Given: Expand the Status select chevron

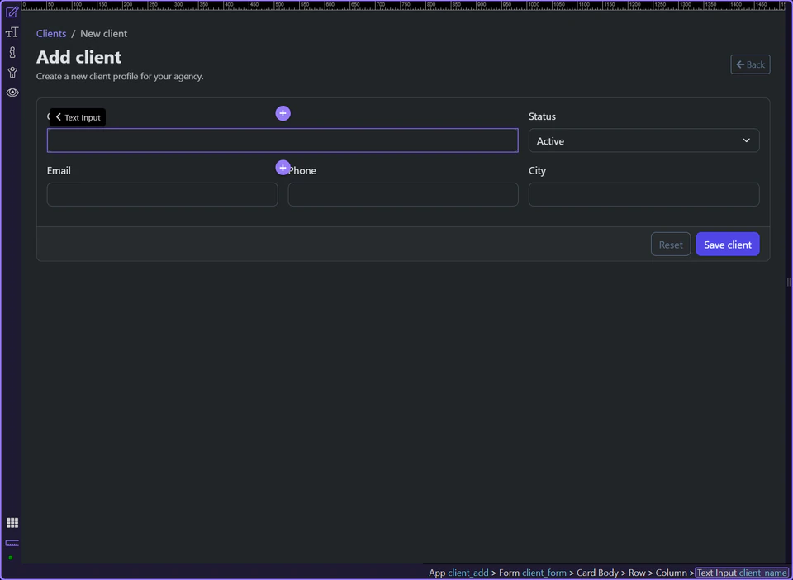Looking at the screenshot, I should pyautogui.click(x=745, y=140).
